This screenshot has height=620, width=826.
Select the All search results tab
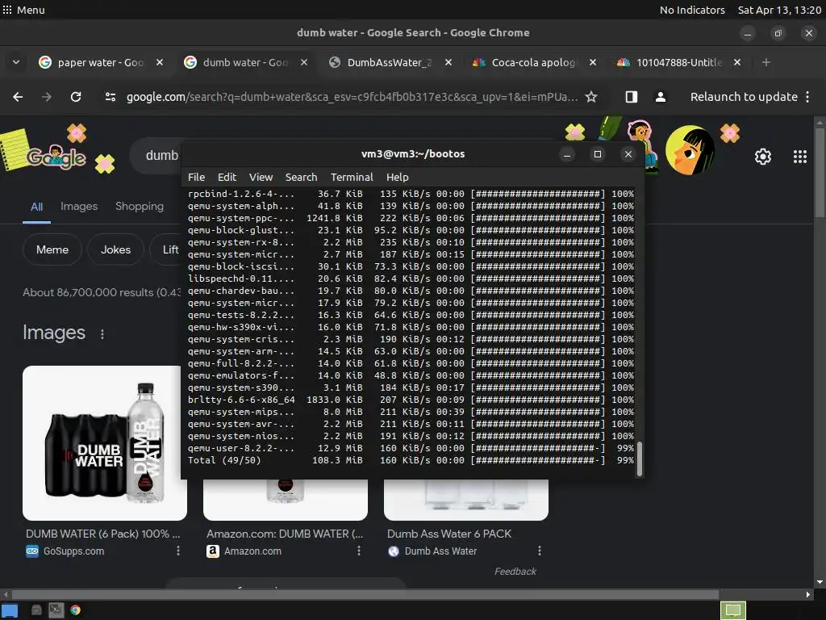pyautogui.click(x=36, y=207)
